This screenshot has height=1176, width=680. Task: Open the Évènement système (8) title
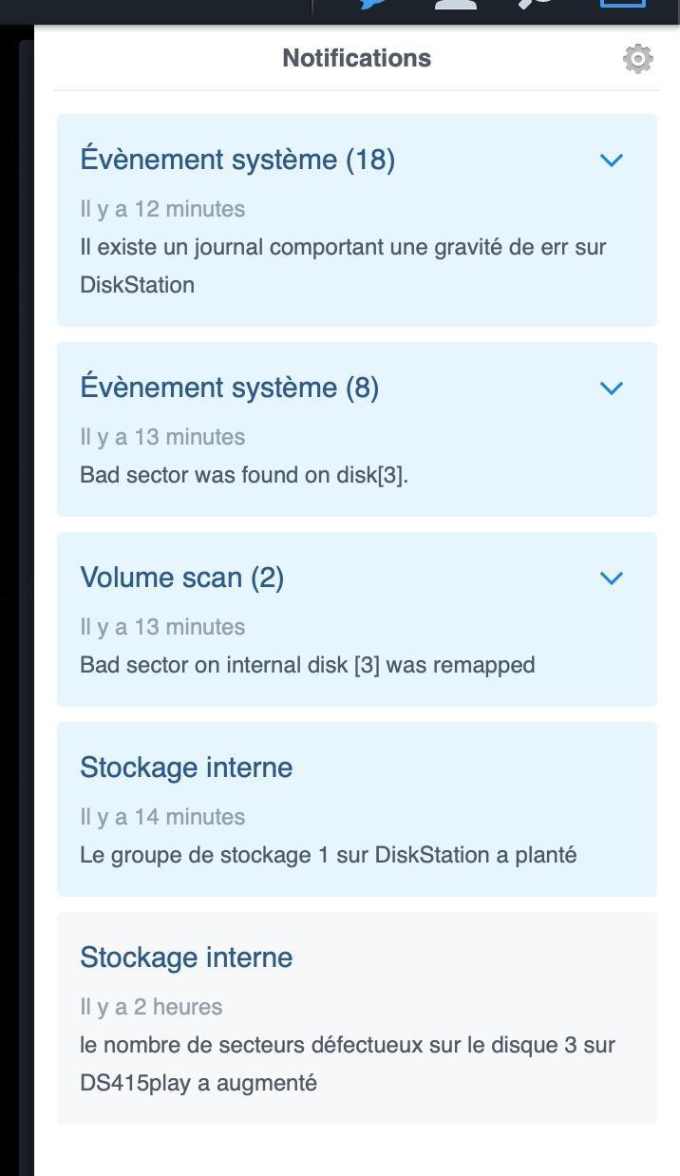pos(229,388)
